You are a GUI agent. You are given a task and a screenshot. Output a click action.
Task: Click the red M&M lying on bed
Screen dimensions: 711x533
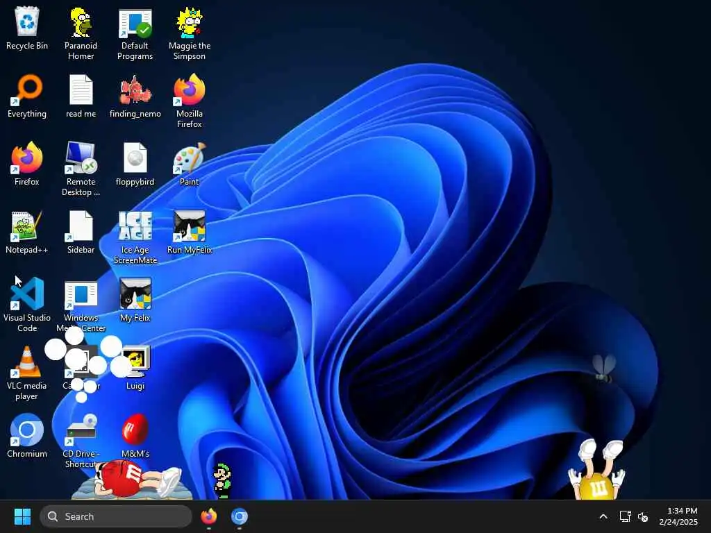pos(128,480)
